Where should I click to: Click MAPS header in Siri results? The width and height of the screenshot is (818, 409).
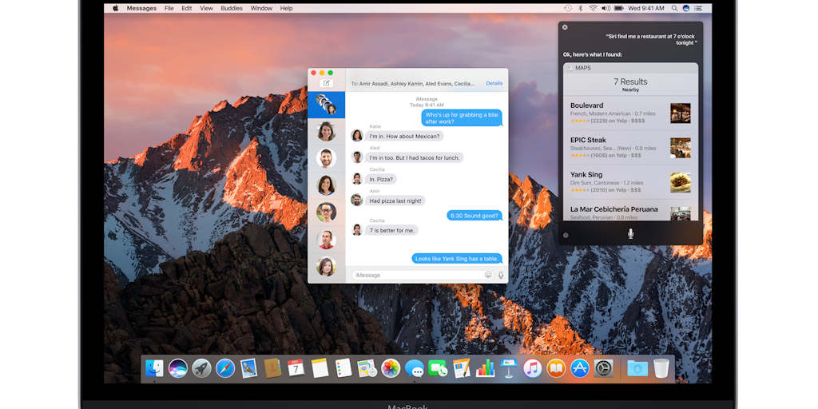click(x=630, y=69)
